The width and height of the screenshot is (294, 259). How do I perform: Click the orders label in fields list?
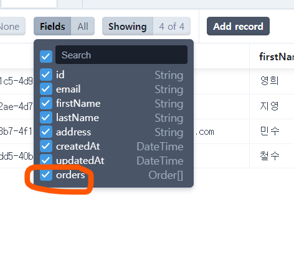click(x=70, y=175)
